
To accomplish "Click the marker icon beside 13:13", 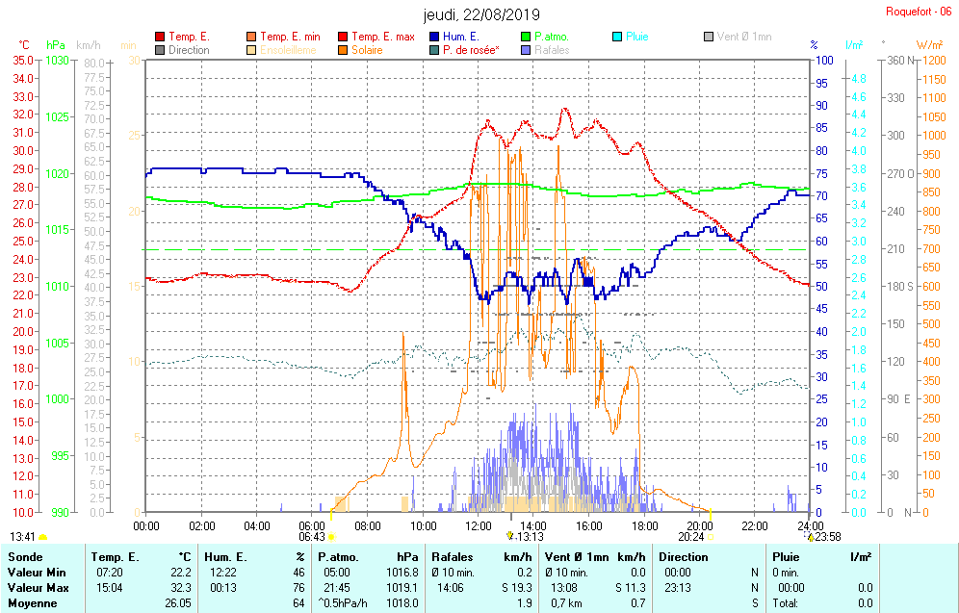I will pyautogui.click(x=510, y=536).
